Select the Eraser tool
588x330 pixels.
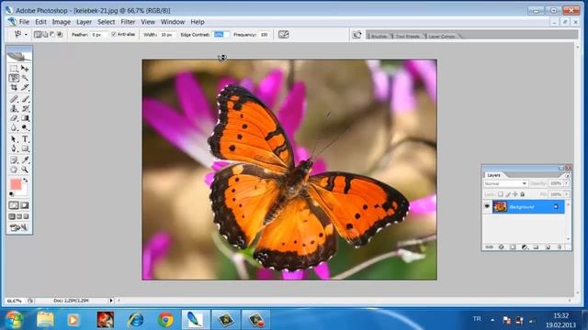pyautogui.click(x=14, y=118)
